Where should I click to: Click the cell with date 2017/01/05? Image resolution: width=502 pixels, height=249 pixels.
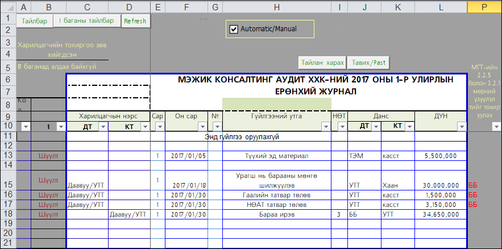tap(186, 155)
